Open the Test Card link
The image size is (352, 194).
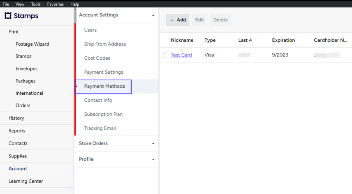181,55
